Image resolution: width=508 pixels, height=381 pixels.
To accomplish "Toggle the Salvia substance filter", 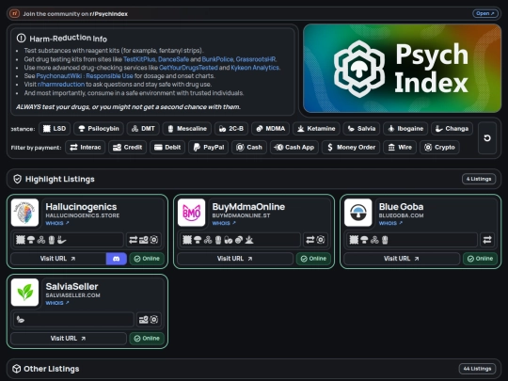I will (361, 129).
